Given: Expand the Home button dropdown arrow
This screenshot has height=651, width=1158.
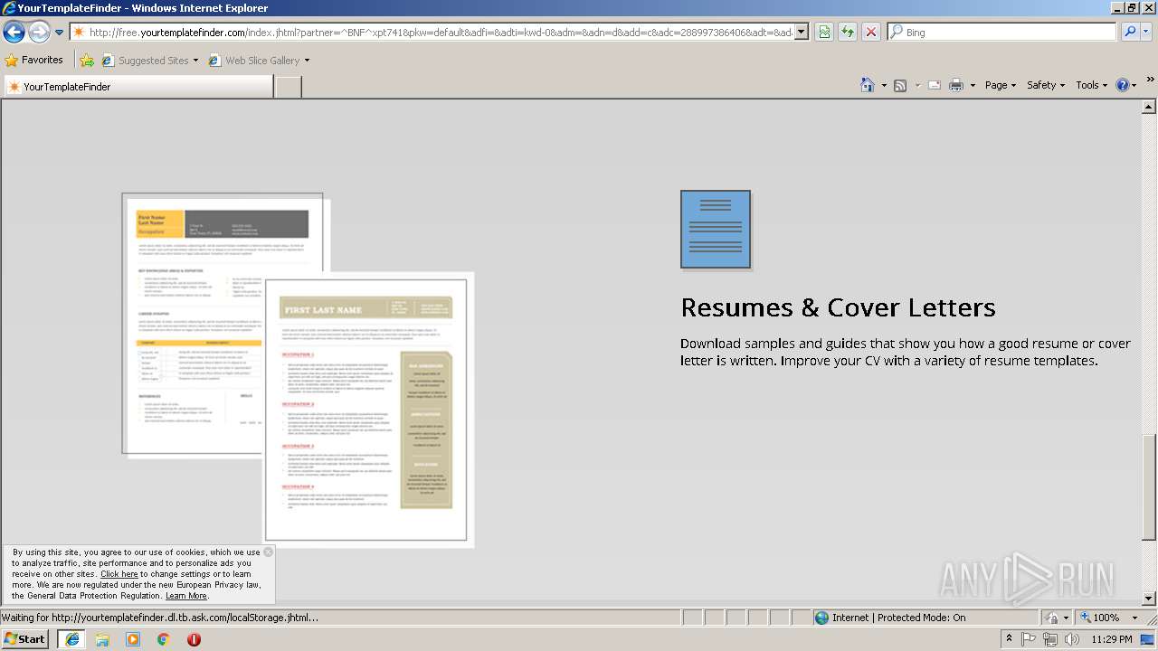Looking at the screenshot, I should pos(884,85).
